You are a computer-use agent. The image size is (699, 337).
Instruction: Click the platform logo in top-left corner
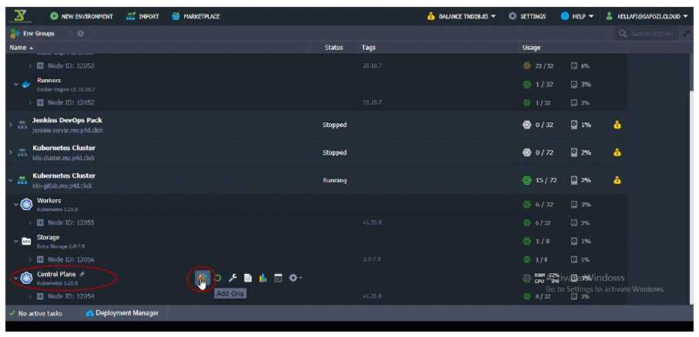click(20, 16)
